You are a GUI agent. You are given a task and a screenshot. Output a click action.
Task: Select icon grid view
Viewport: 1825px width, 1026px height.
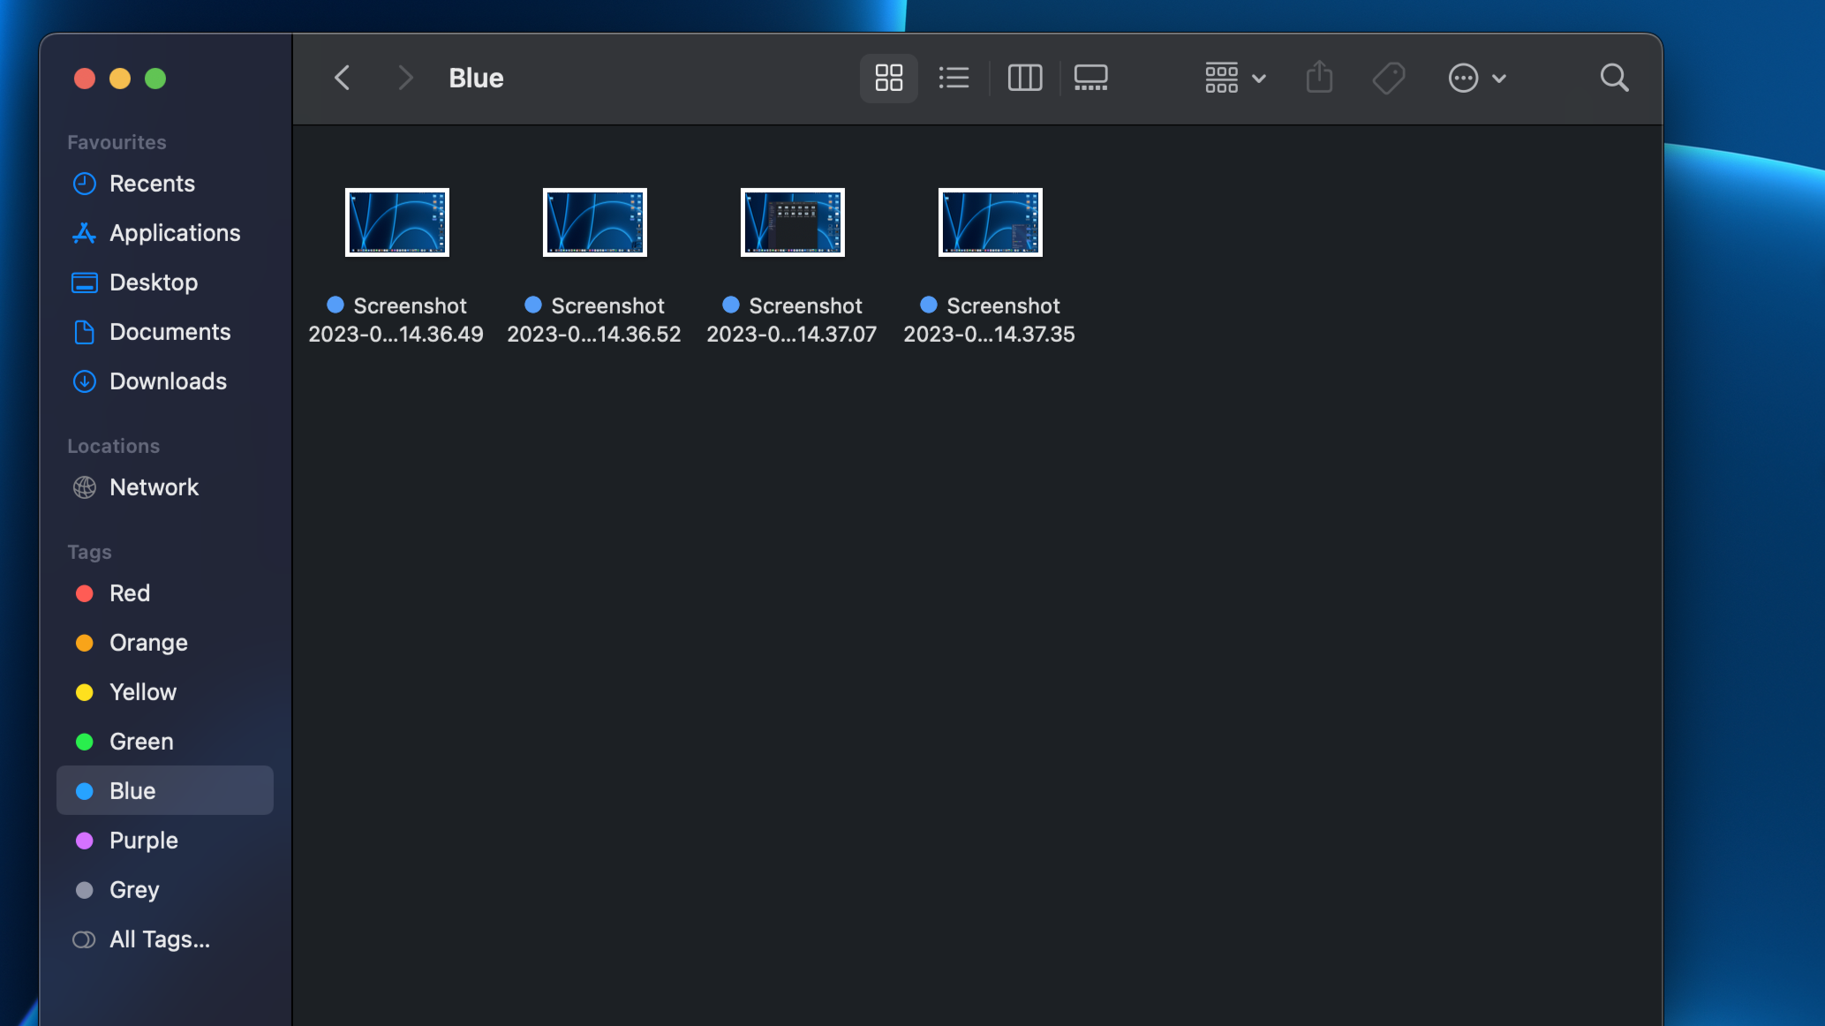(x=888, y=78)
